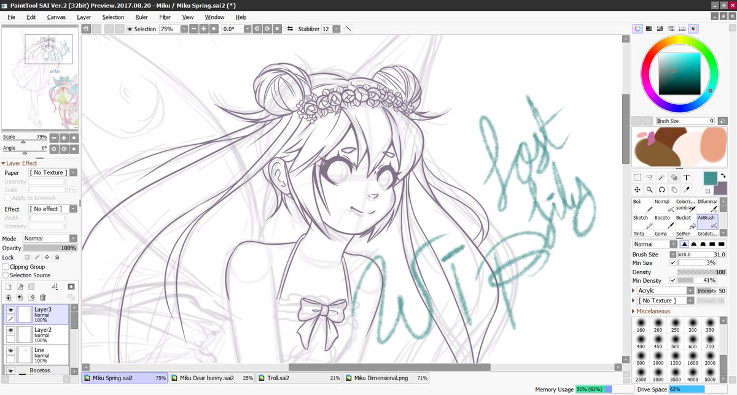Choose the Bucket tool preset

[685, 221]
